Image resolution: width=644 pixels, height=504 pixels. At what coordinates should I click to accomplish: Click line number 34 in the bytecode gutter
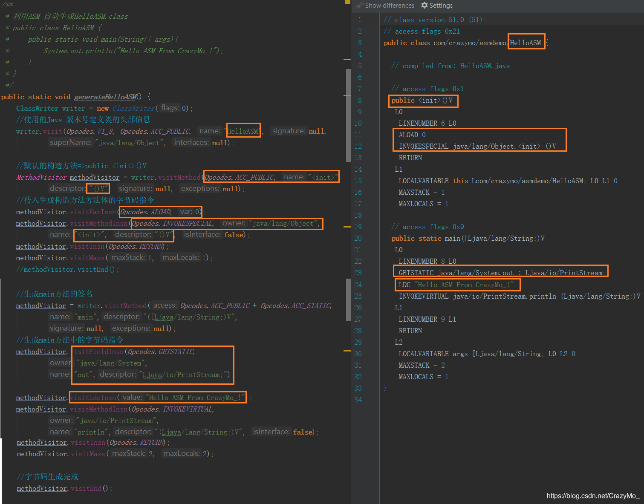point(358,400)
